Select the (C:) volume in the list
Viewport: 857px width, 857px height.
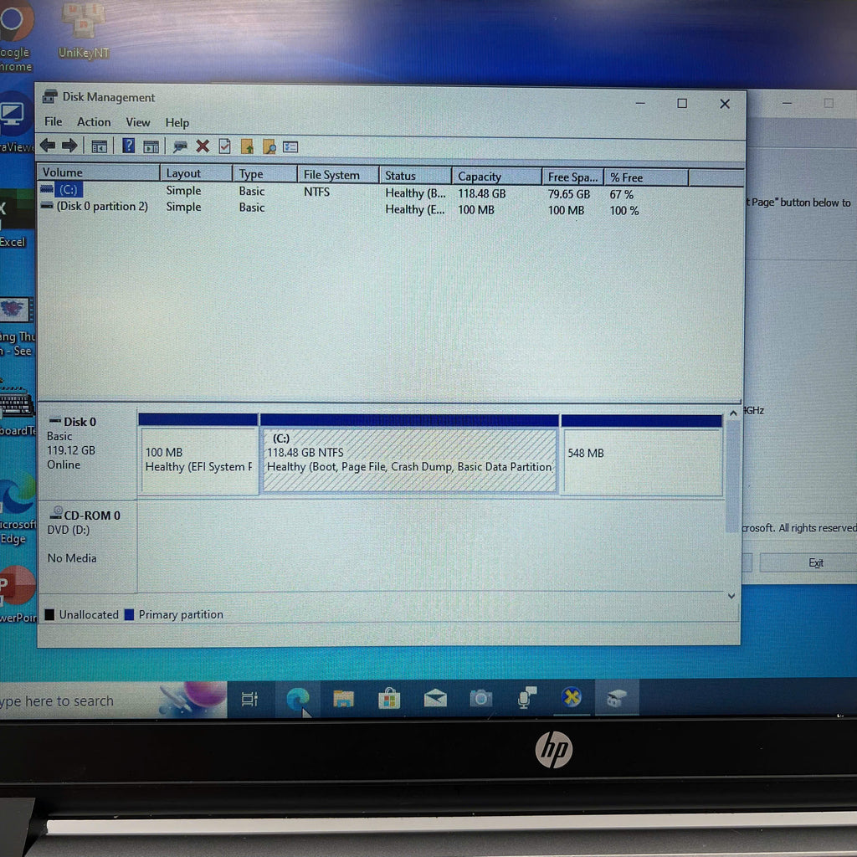click(68, 190)
